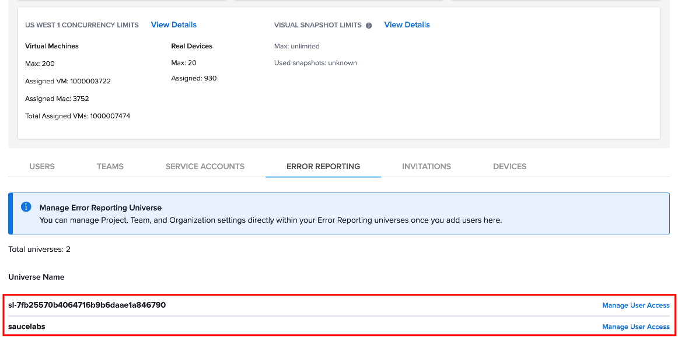Open the Devices tab
The image size is (678, 337).
pyautogui.click(x=510, y=166)
